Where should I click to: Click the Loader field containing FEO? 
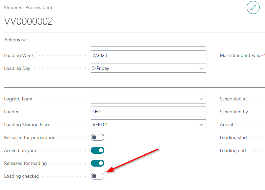point(148,112)
